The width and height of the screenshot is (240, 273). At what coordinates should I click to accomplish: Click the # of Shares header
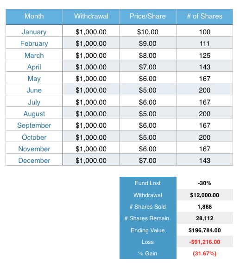coord(204,16)
